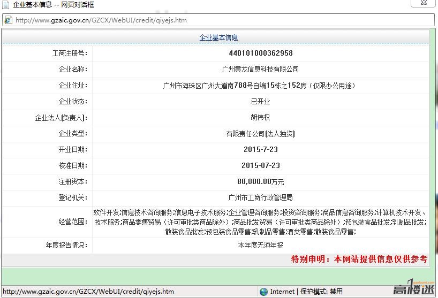The image size is (438, 298).
Task: Click the 企业类型 label
Action: tap(73, 133)
